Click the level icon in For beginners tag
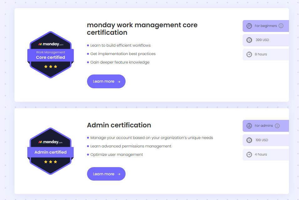The image size is (299, 200). [249, 26]
